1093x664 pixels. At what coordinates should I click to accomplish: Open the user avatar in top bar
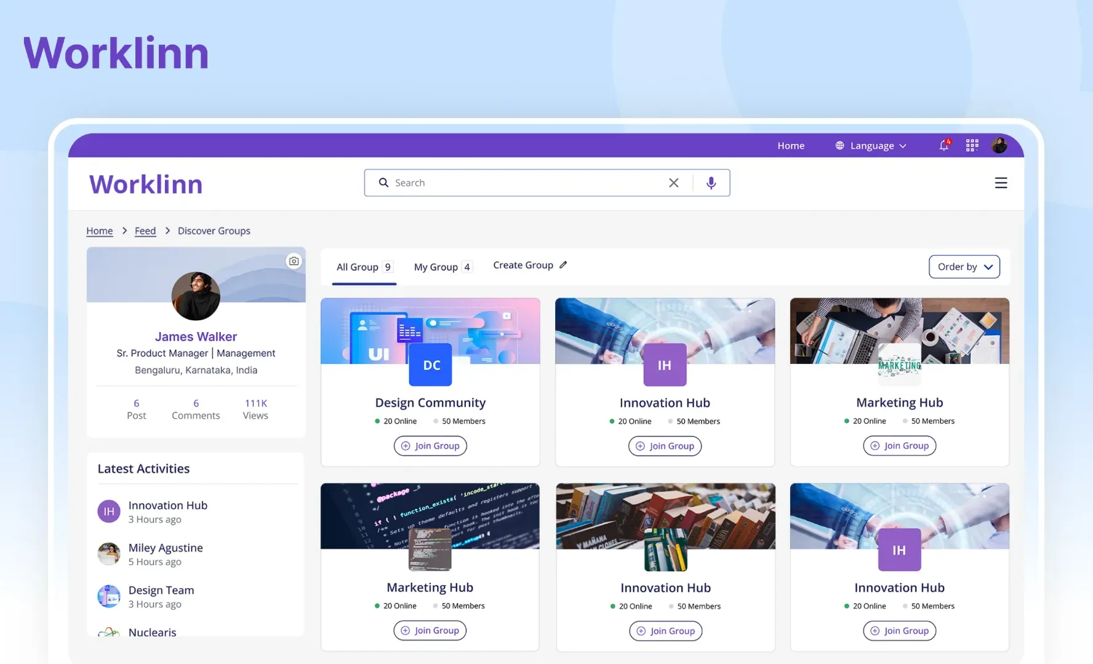click(999, 146)
